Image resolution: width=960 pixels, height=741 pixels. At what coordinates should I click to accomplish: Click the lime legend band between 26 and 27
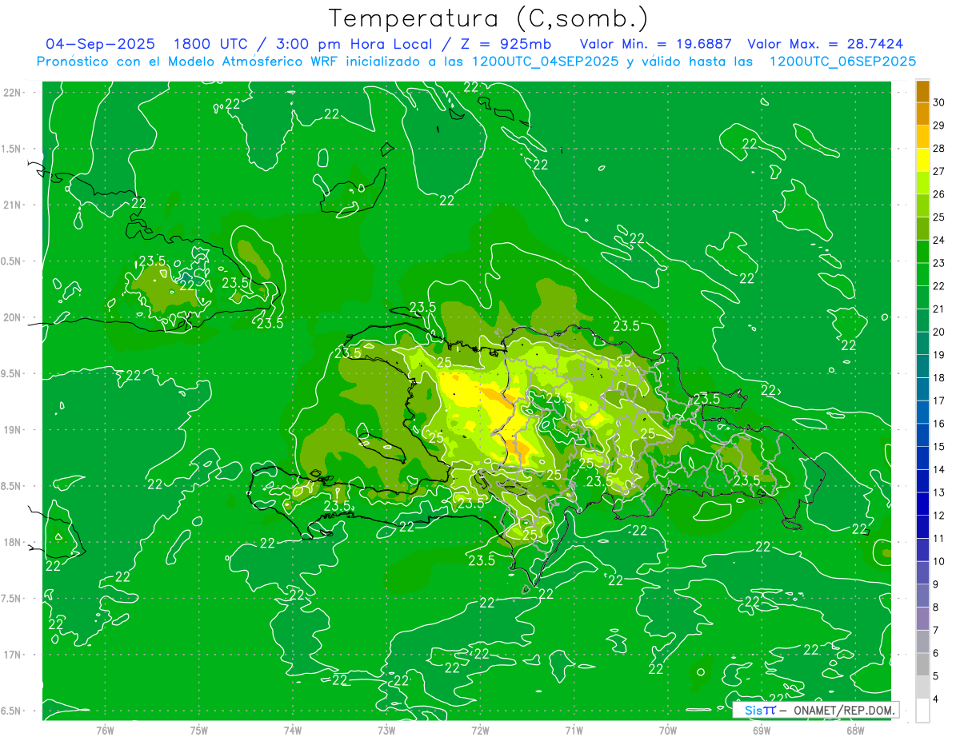click(922, 182)
